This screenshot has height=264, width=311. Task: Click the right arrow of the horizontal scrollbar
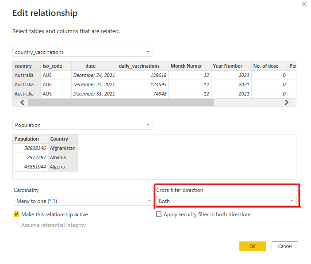[x=286, y=103]
